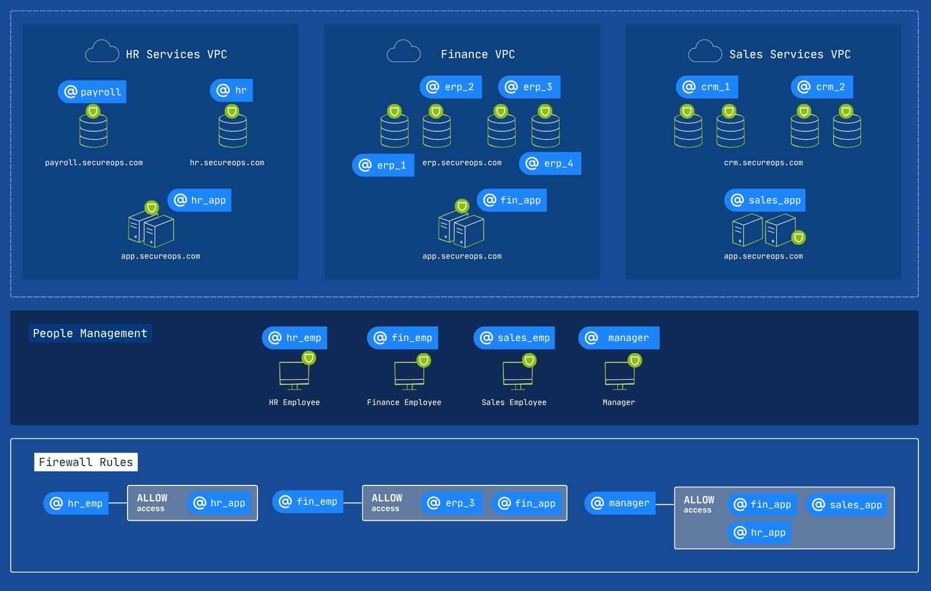Image resolution: width=931 pixels, height=591 pixels.
Task: Click the crm.secureops.com label
Action: tap(763, 163)
